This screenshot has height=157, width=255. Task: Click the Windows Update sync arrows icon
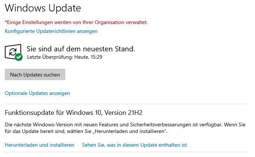(x=13, y=52)
